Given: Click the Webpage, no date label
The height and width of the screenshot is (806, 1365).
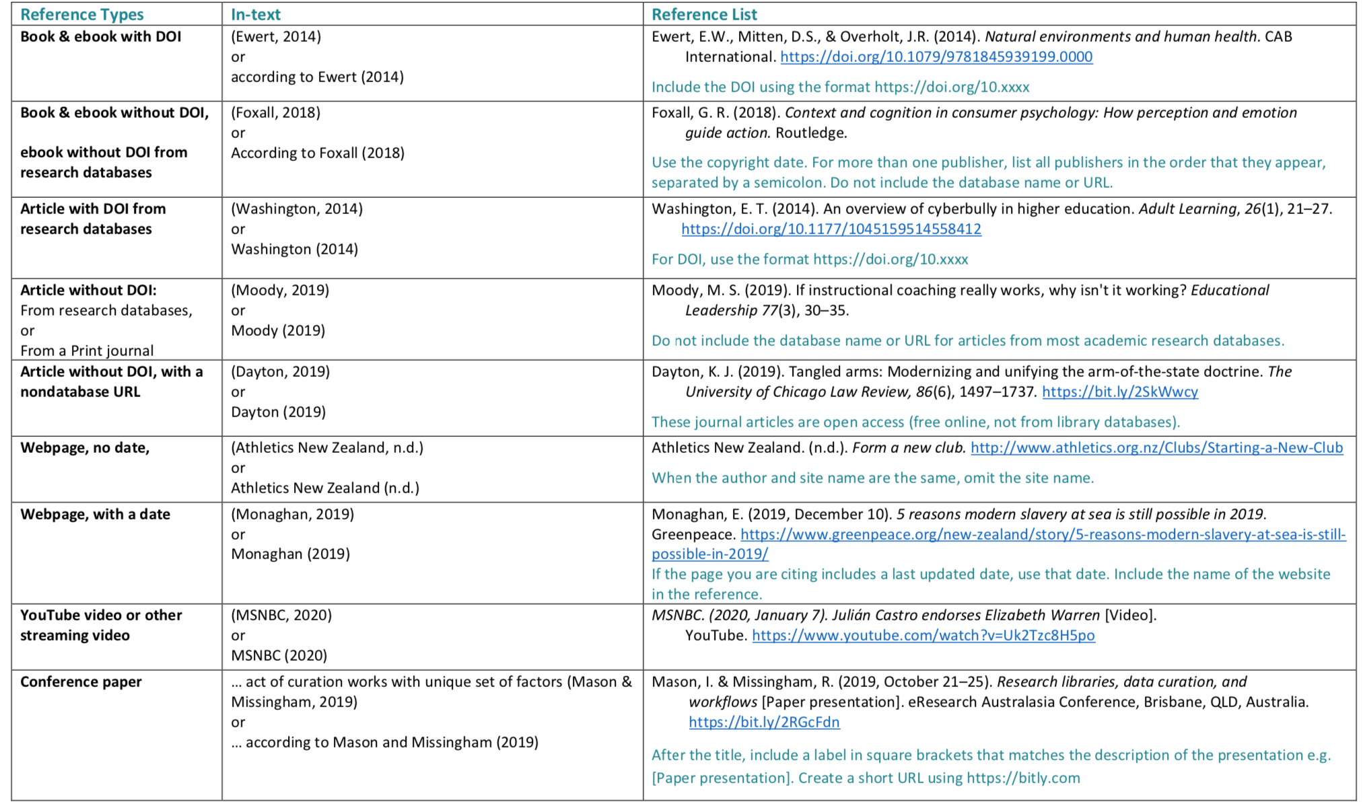Looking at the screenshot, I should point(85,448).
